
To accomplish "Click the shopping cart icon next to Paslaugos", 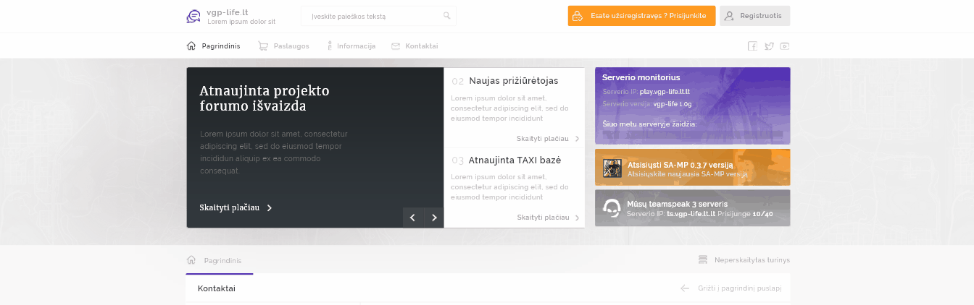I will 263,46.
